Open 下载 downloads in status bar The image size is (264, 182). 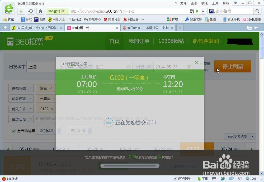(x=203, y=179)
